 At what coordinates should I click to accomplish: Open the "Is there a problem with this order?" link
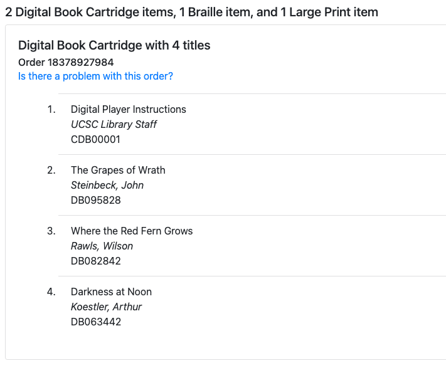coord(95,76)
